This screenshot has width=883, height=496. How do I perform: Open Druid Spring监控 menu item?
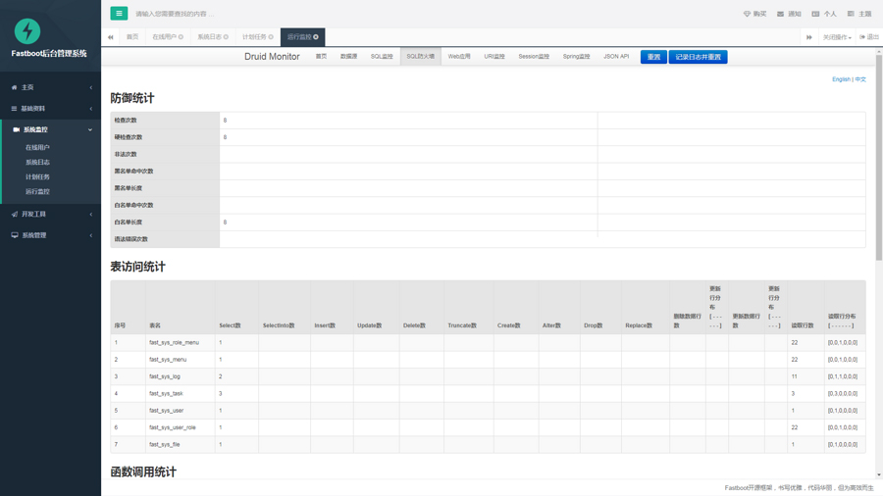(x=576, y=56)
